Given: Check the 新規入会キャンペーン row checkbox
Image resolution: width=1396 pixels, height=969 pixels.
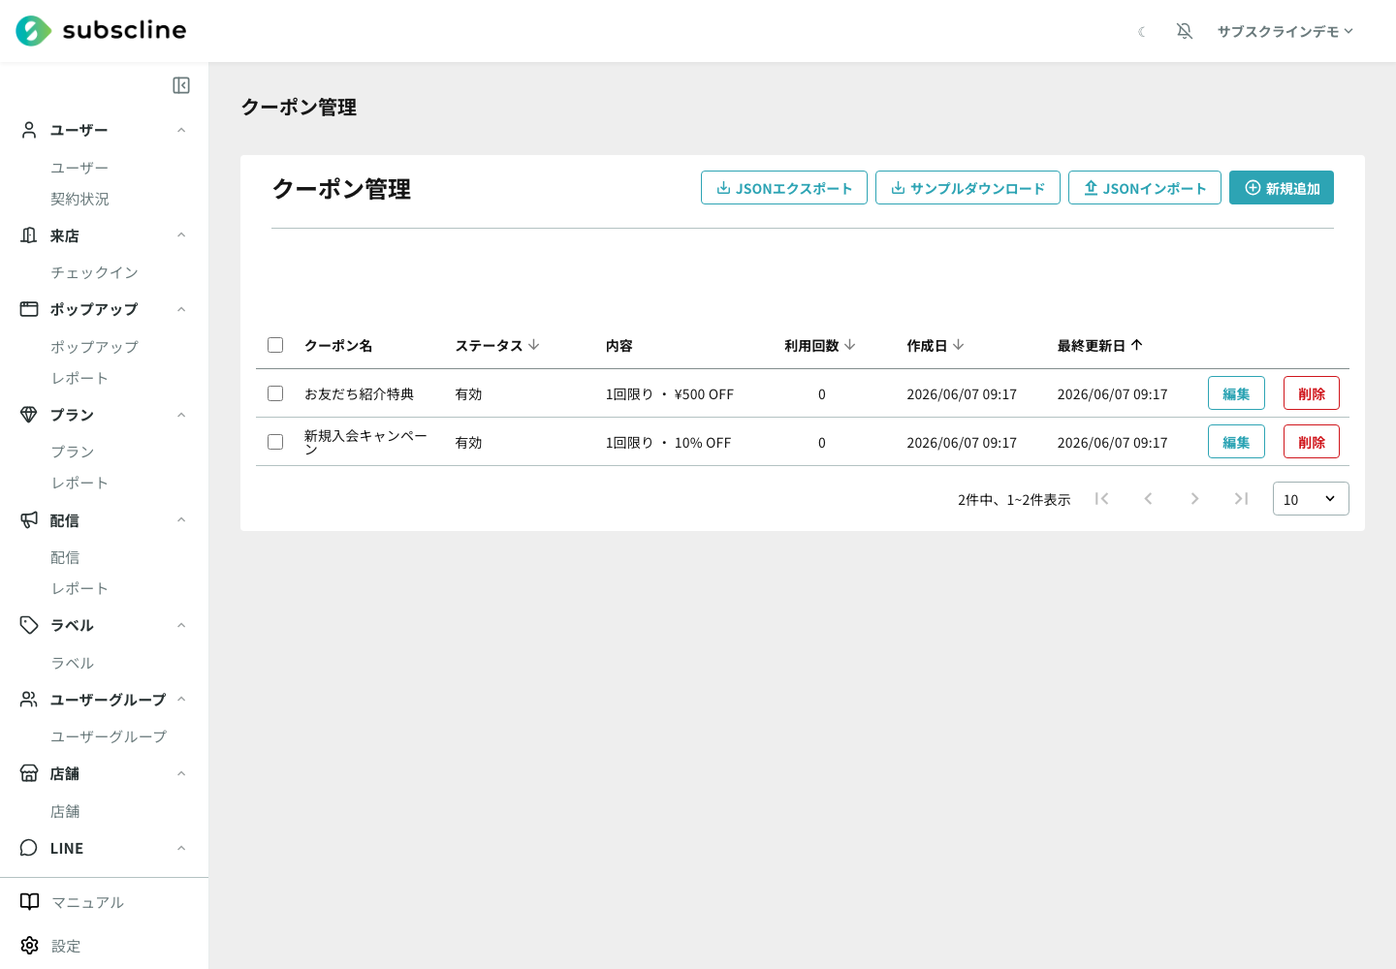Looking at the screenshot, I should click(x=275, y=442).
